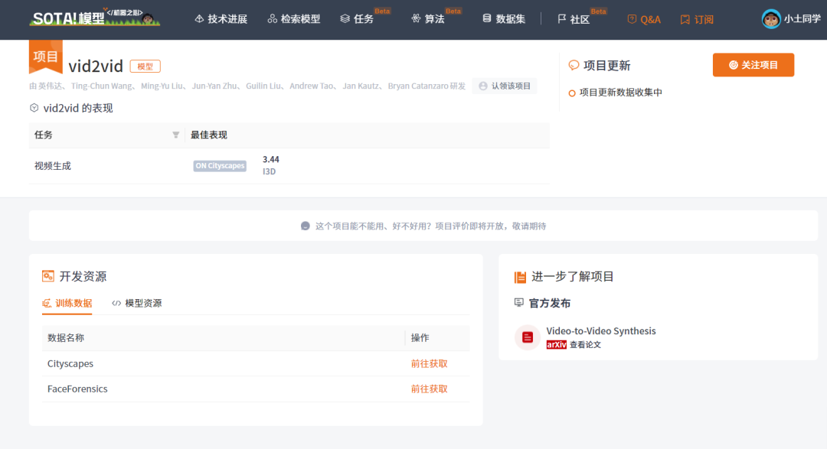Click 前往获取 for Cityscapes

click(x=430, y=363)
